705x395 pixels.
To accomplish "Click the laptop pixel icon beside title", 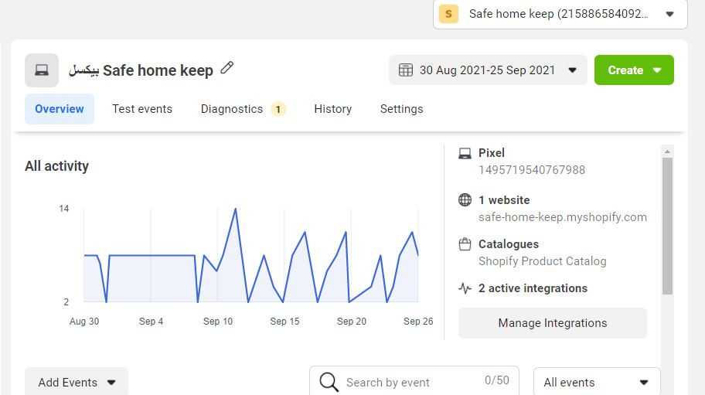I will pyautogui.click(x=42, y=70).
